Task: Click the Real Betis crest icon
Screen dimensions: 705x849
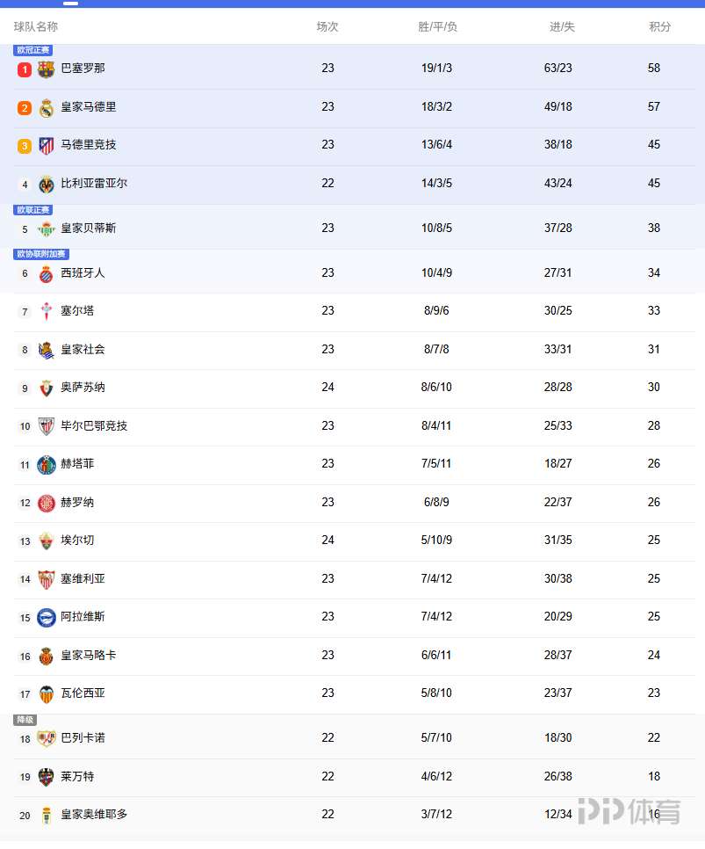Action: pos(47,229)
